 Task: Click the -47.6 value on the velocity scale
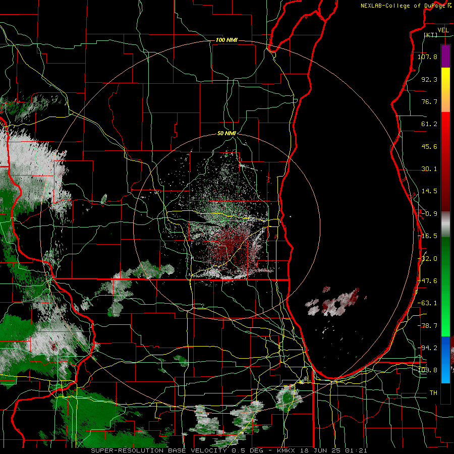427,281
